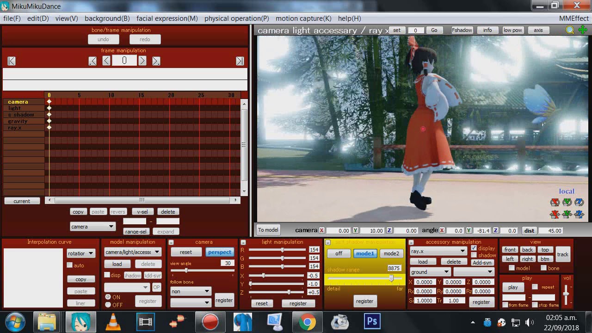The image size is (592, 333).
Task: Open follow bone 'non' dropdown
Action: [191, 291]
